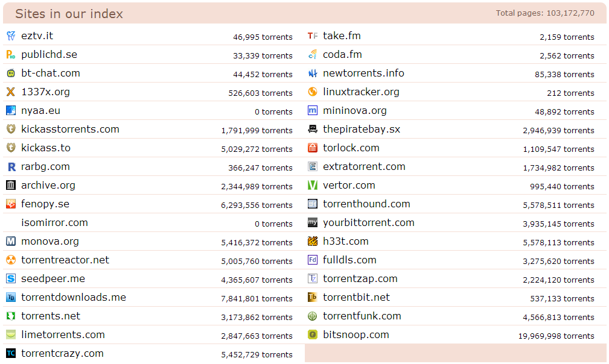Image resolution: width=609 pixels, height=364 pixels.
Task: Go to the bitsnoop.com link
Action: pyautogui.click(x=356, y=334)
